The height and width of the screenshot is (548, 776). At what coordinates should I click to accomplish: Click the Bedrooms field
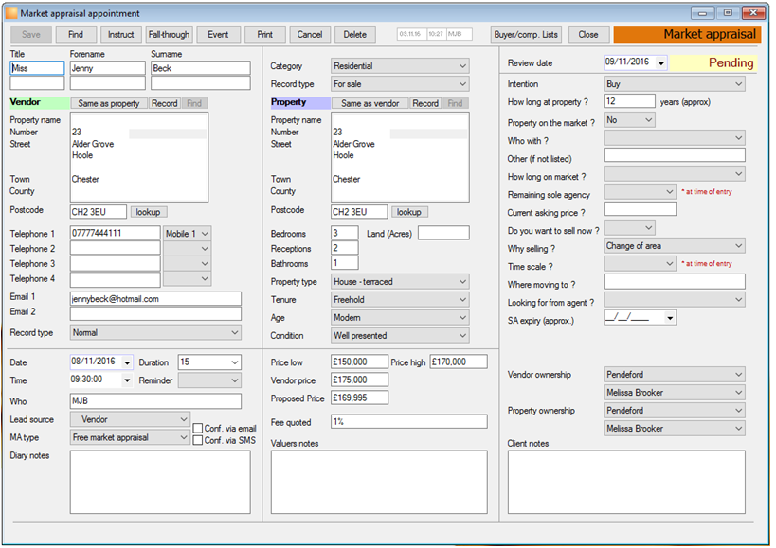pyautogui.click(x=345, y=233)
